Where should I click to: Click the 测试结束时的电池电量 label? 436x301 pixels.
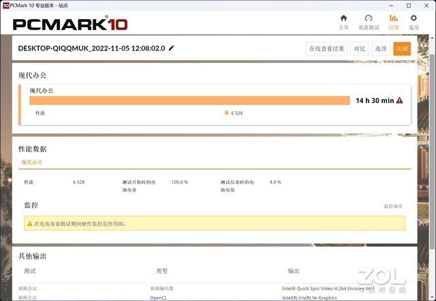point(237,186)
